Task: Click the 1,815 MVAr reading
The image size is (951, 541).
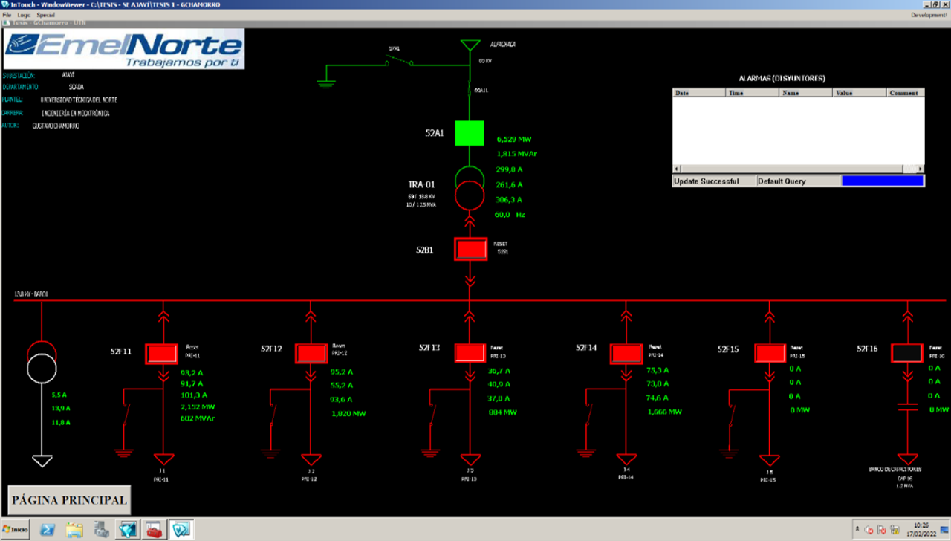Action: 516,154
